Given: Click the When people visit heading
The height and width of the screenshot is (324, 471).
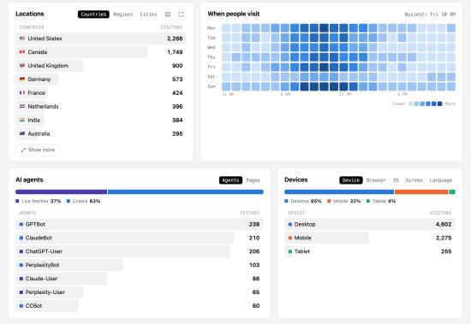Looking at the screenshot, I should pos(234,14).
